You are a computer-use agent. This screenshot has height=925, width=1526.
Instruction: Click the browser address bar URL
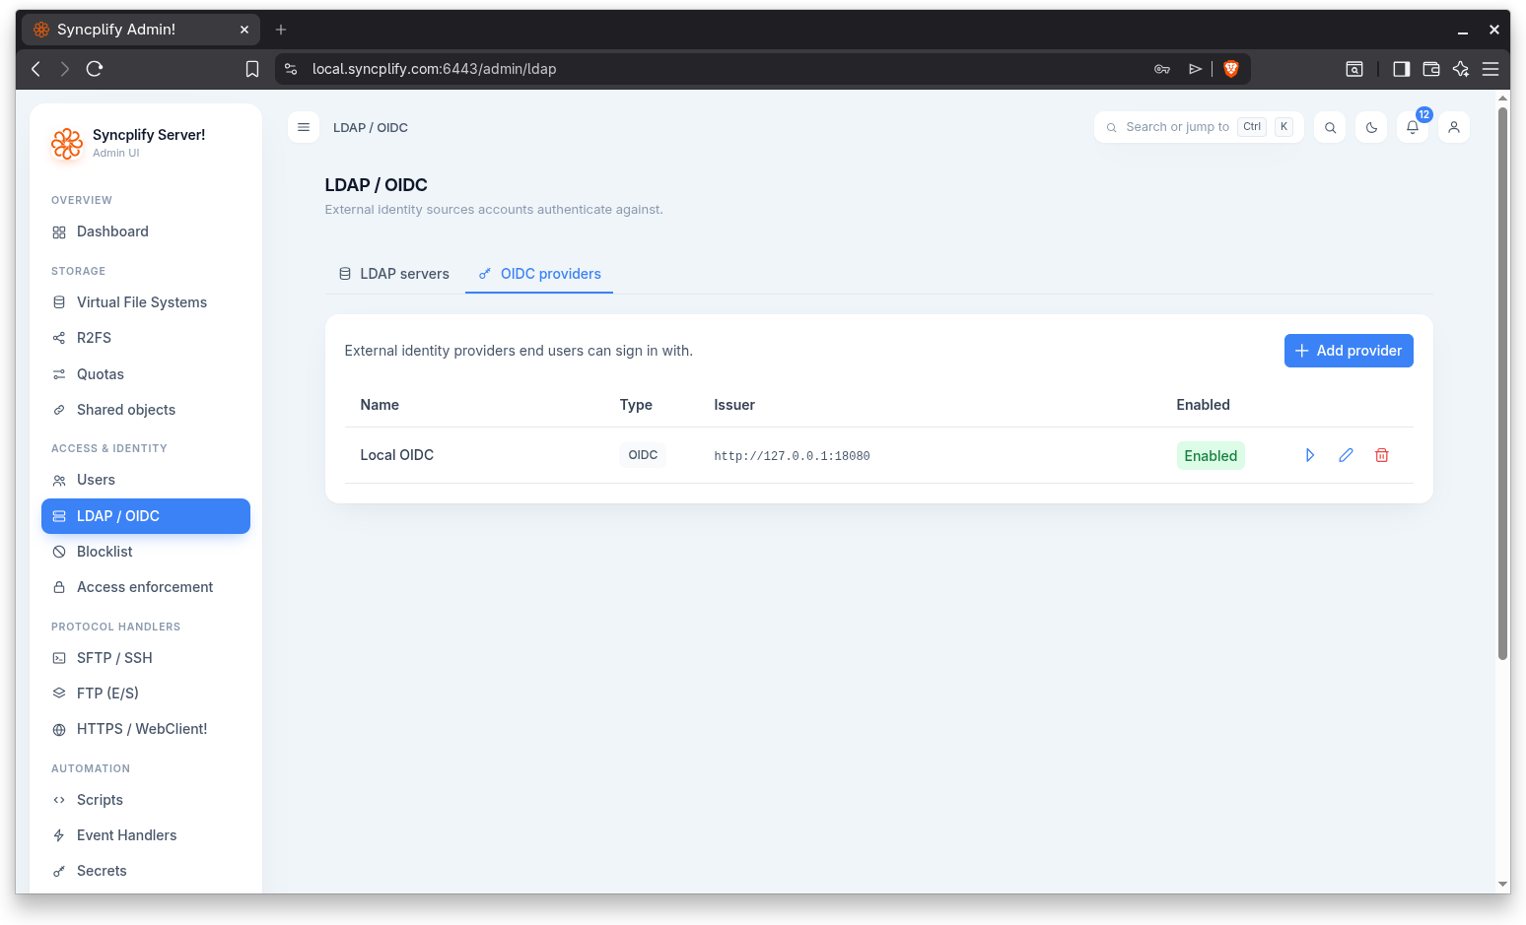pos(434,69)
